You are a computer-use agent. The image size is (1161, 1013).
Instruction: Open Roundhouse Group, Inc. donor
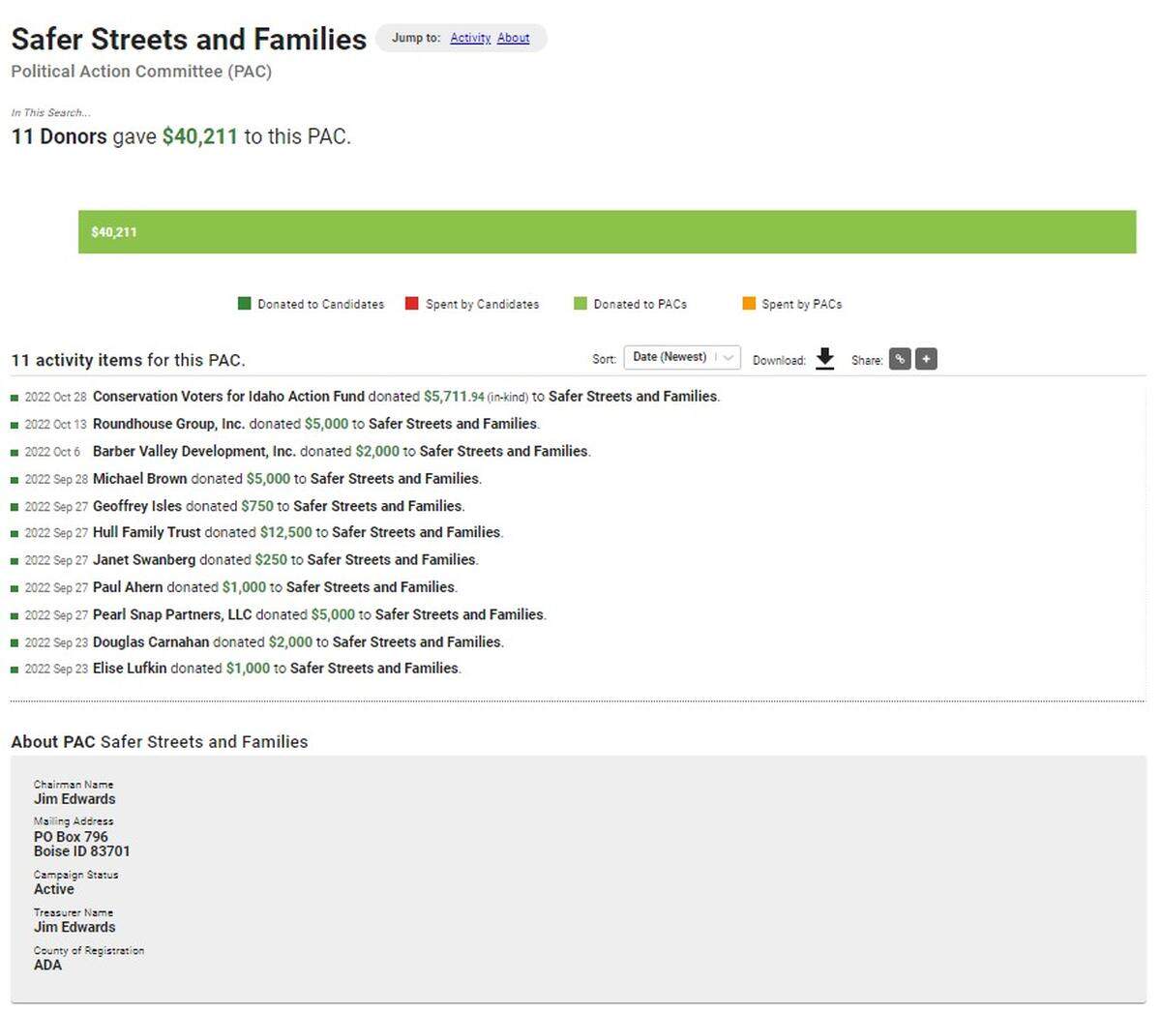(168, 424)
